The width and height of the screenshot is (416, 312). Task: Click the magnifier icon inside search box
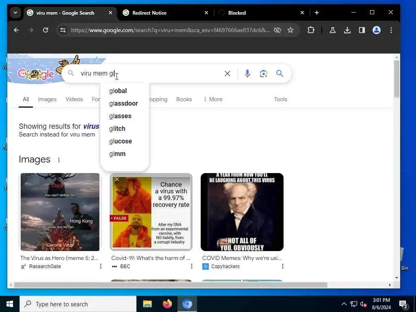pos(71,73)
